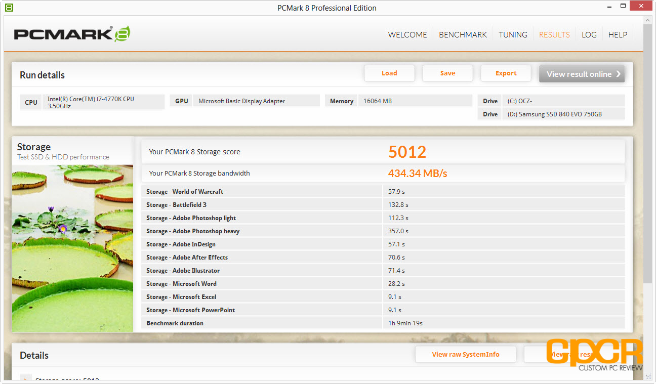This screenshot has width=656, height=384.
Task: Open the TUNING tab
Action: point(513,35)
